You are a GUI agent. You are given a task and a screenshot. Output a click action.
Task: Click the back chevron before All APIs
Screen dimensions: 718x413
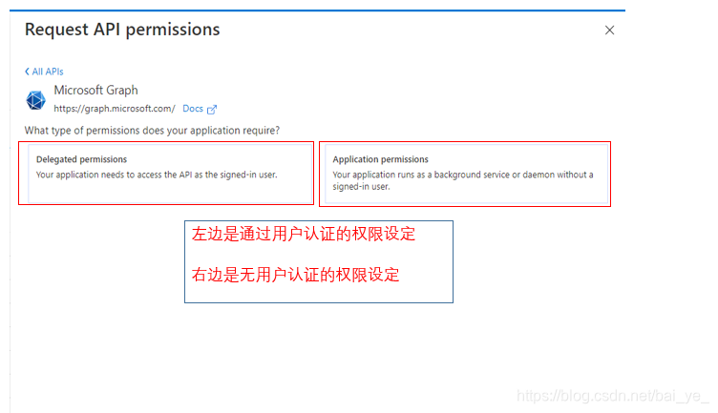tap(27, 72)
